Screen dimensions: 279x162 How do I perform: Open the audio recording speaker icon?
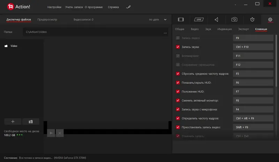click(x=217, y=20)
